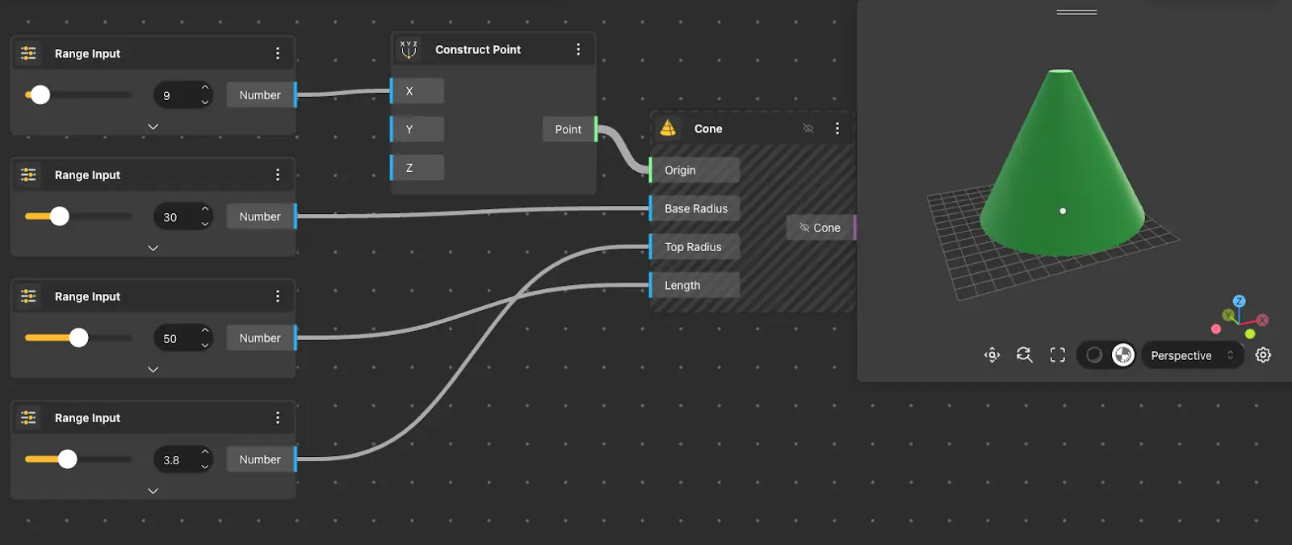1292x545 pixels.
Task: Click the Z axis on the orientation gizmo
Action: pyautogui.click(x=1239, y=301)
